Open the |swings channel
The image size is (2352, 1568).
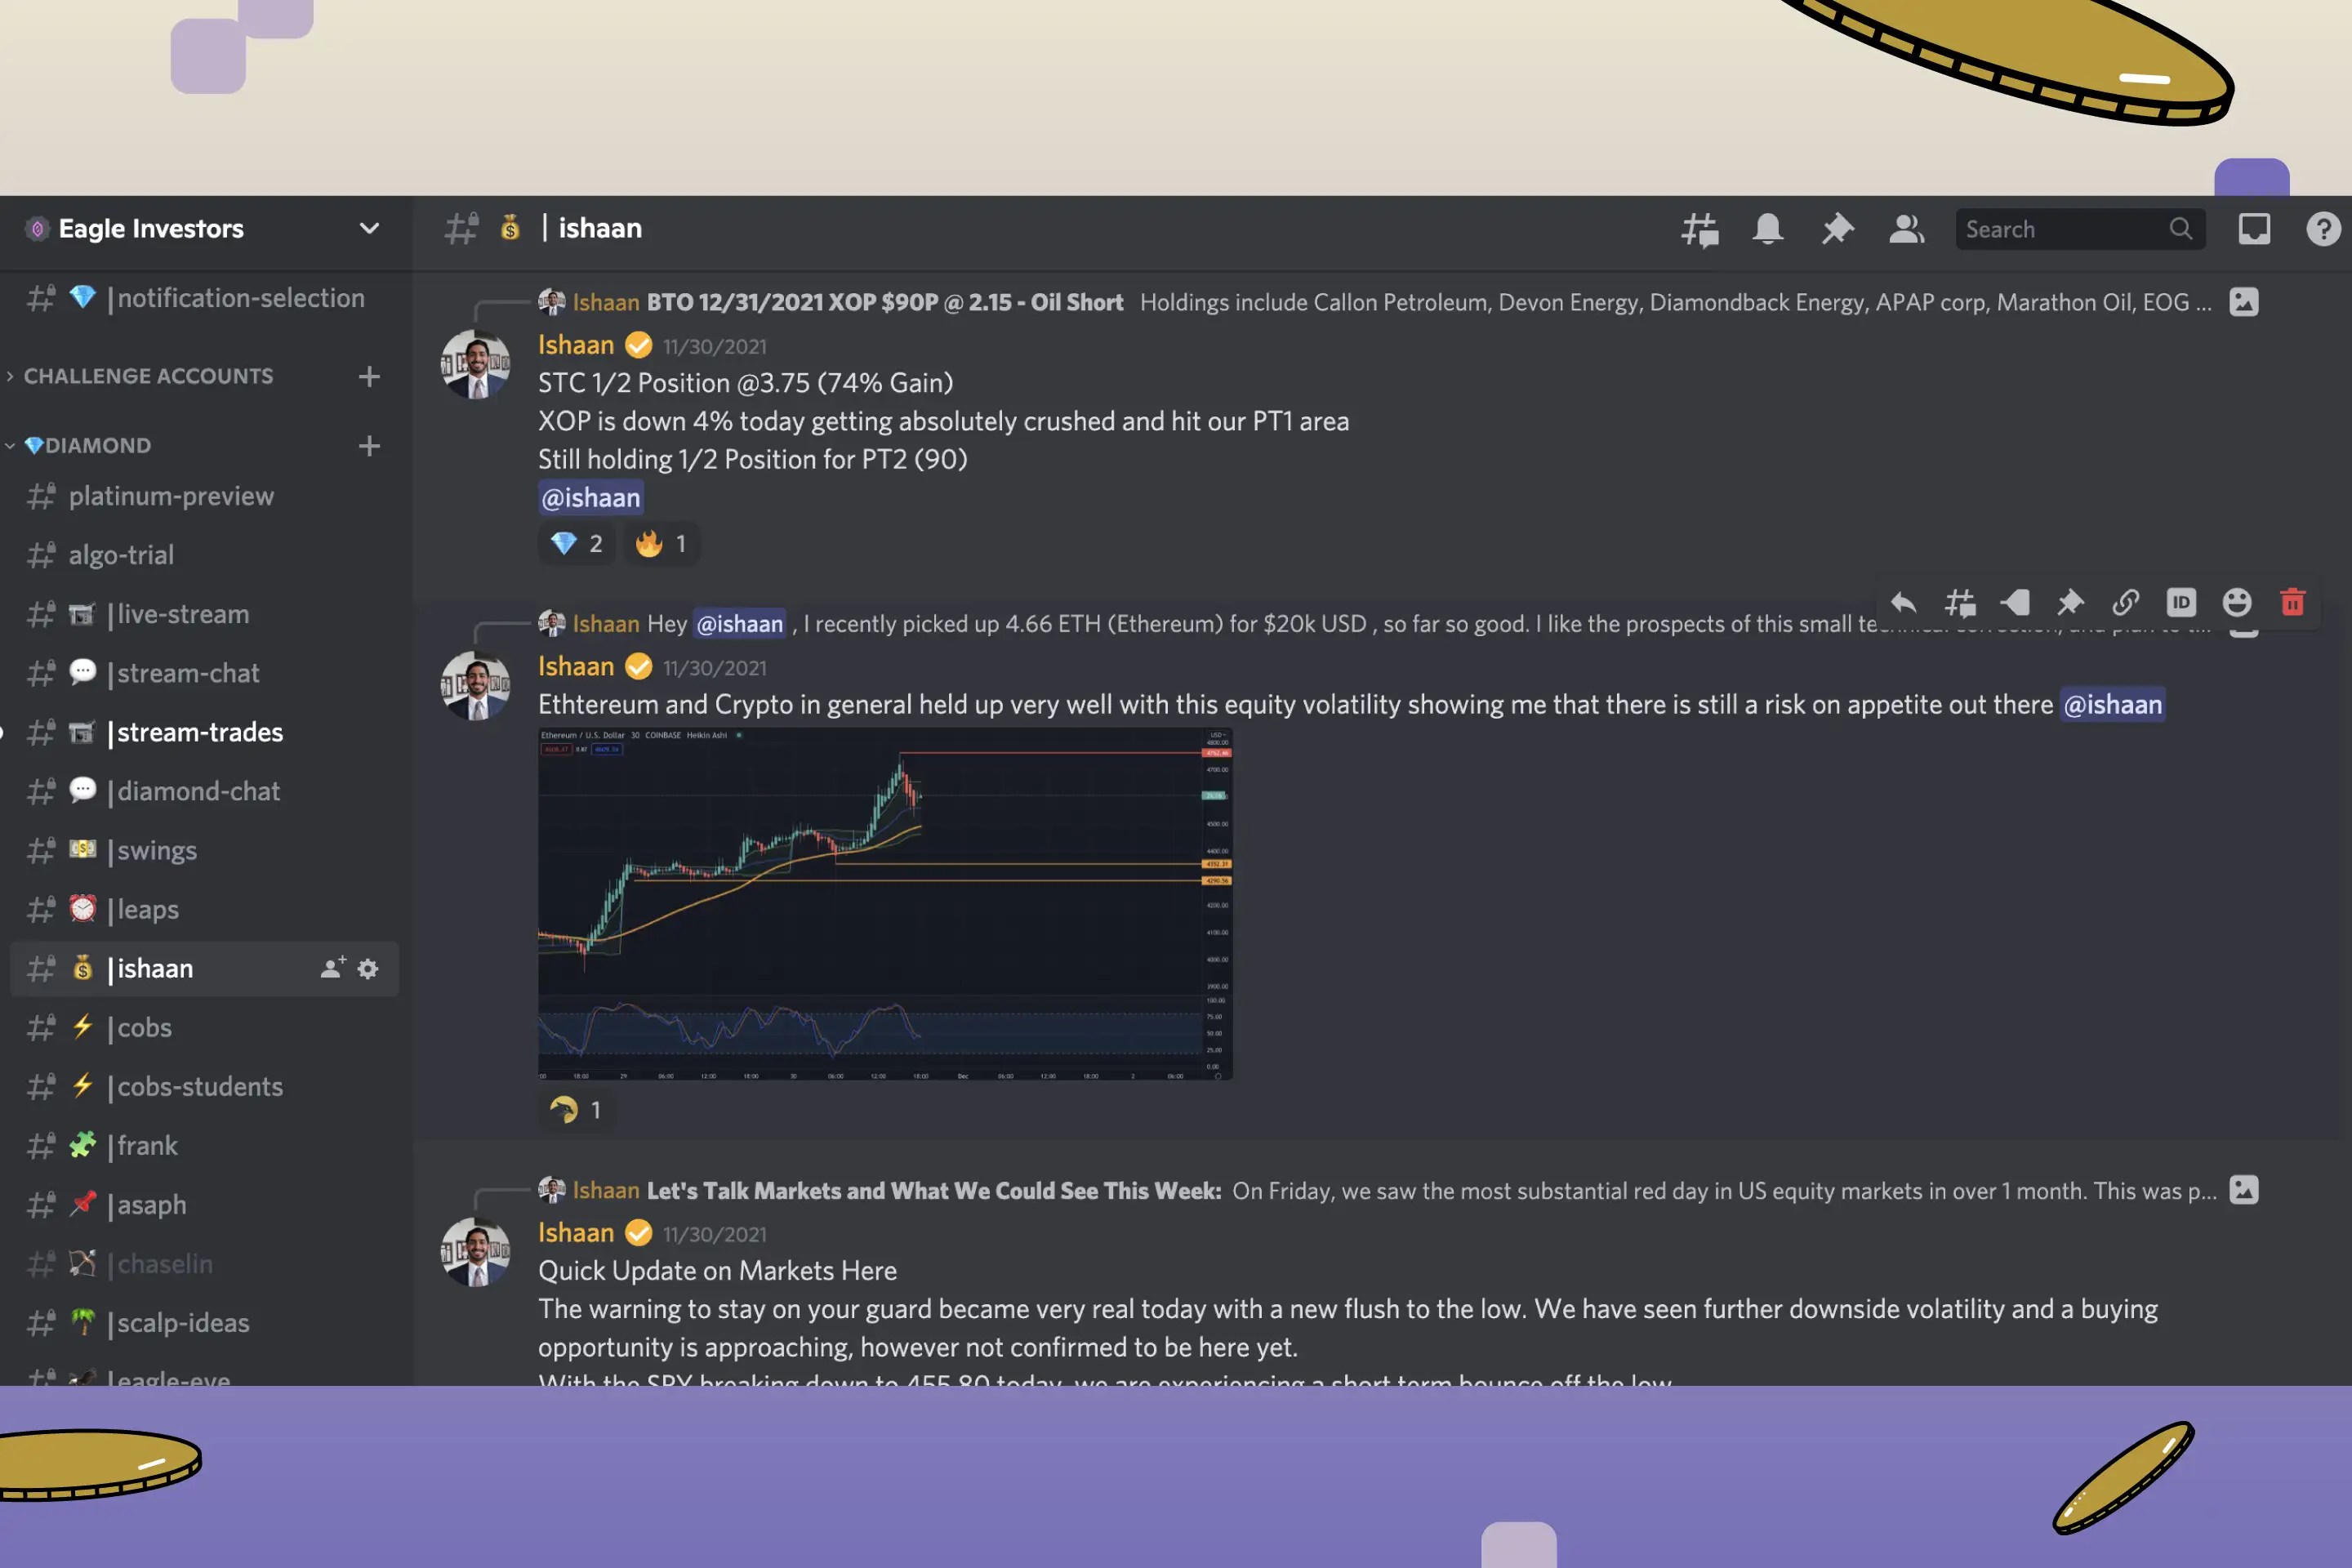click(x=156, y=850)
